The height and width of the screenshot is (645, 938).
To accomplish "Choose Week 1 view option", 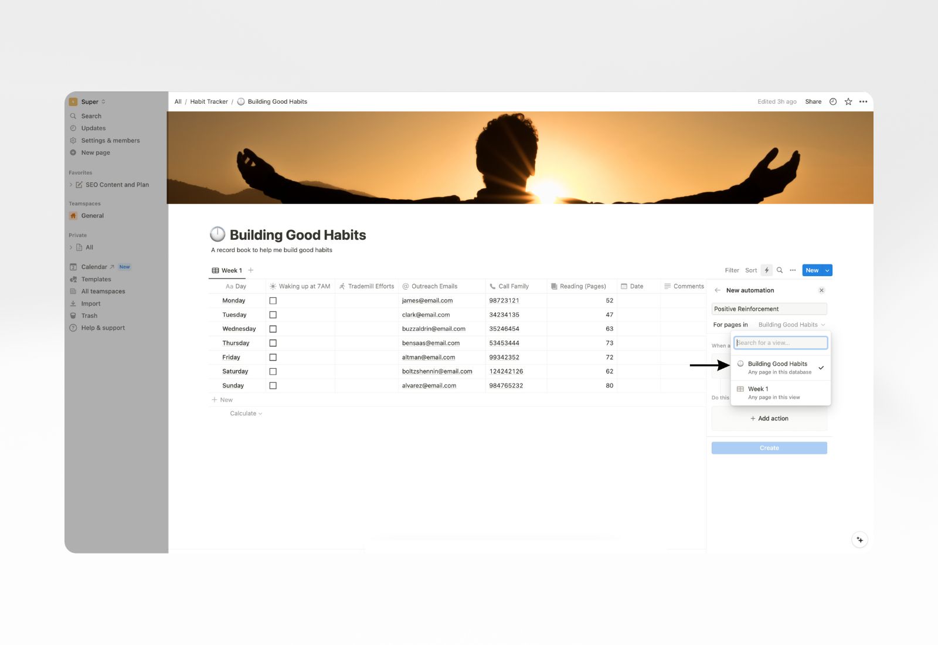I will [781, 393].
